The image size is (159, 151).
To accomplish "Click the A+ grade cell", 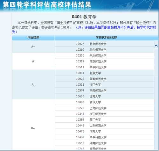I will (x=33, y=47).
